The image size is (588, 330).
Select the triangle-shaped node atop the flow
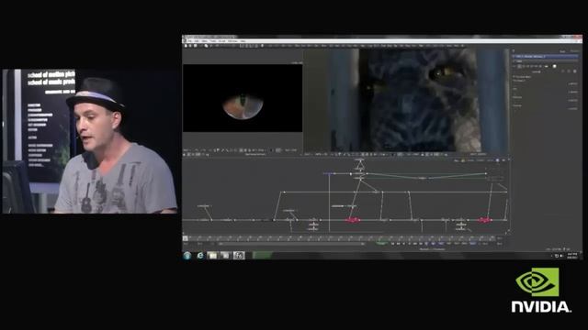[359, 165]
